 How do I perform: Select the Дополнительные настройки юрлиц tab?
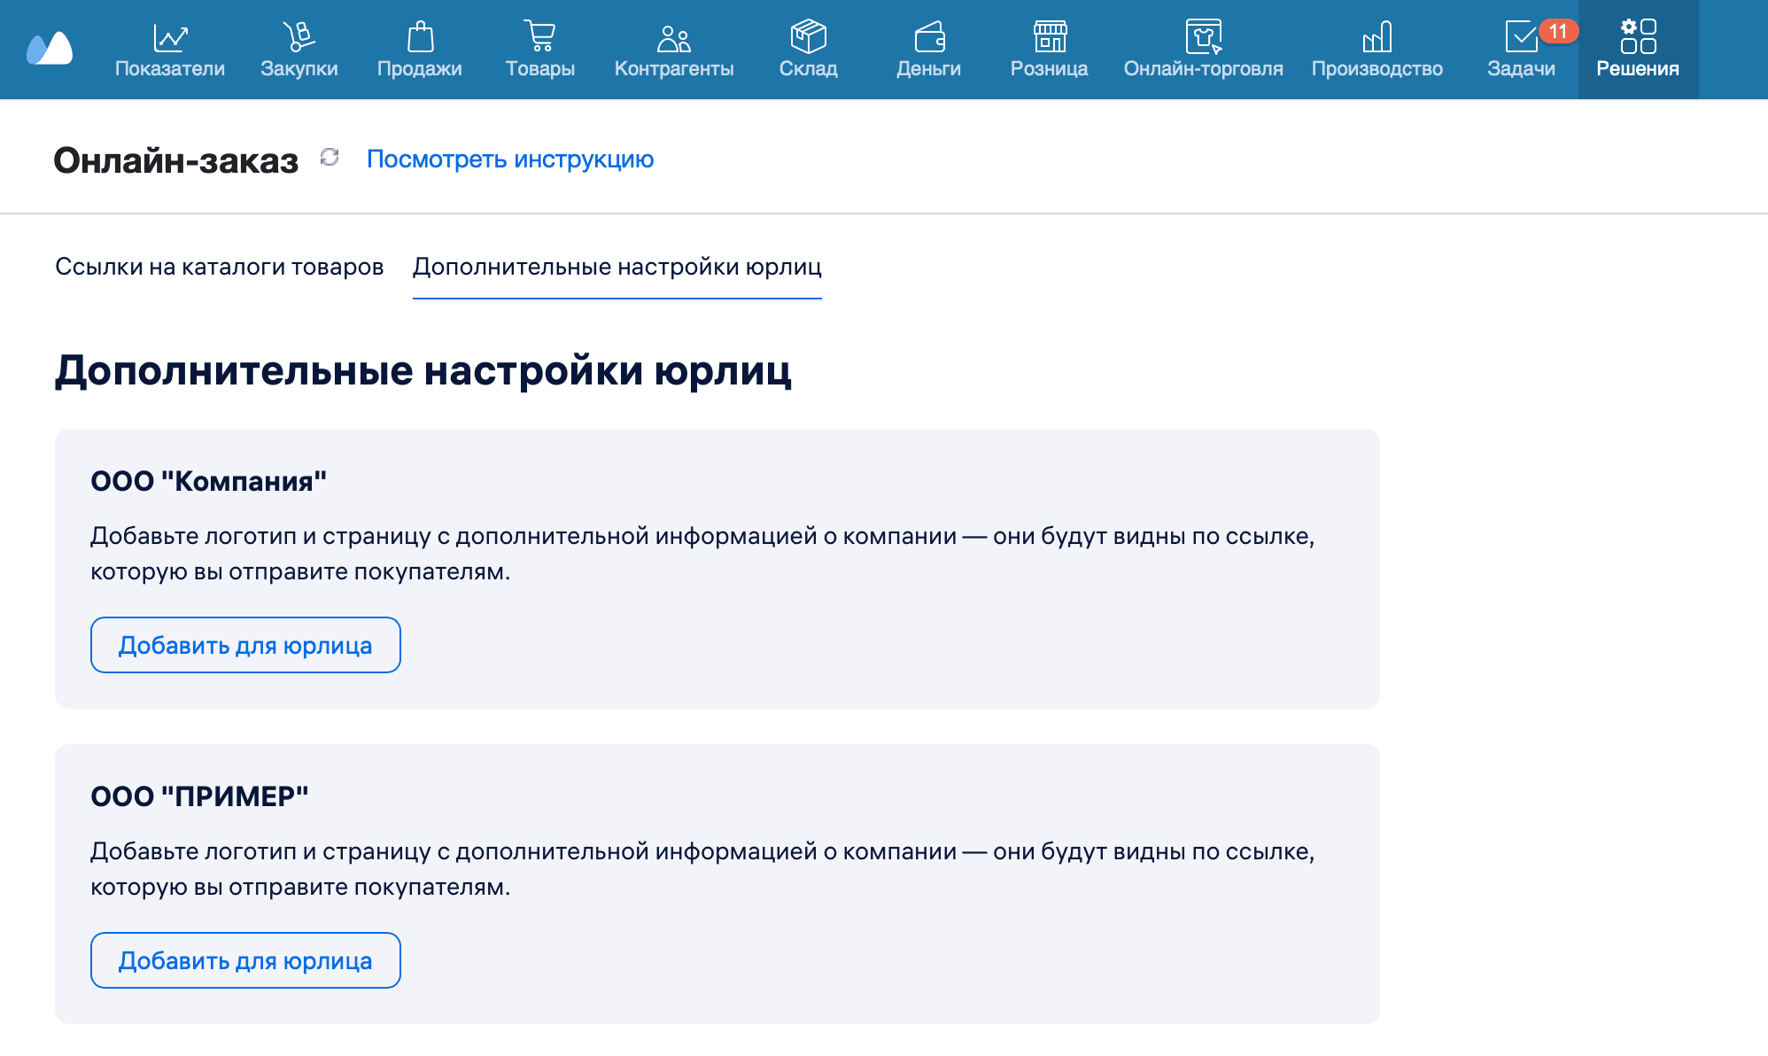coord(616,266)
